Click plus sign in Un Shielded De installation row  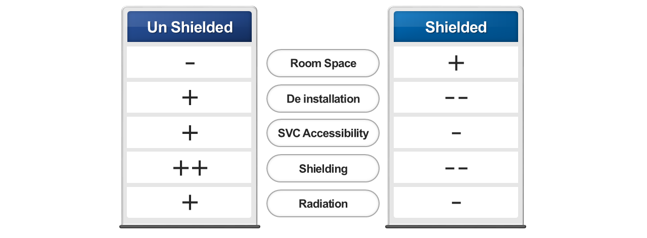click(190, 98)
